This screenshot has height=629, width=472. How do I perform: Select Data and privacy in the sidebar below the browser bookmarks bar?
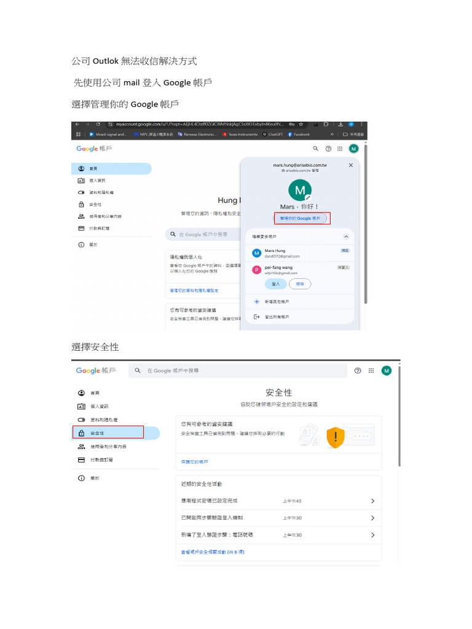point(111,192)
